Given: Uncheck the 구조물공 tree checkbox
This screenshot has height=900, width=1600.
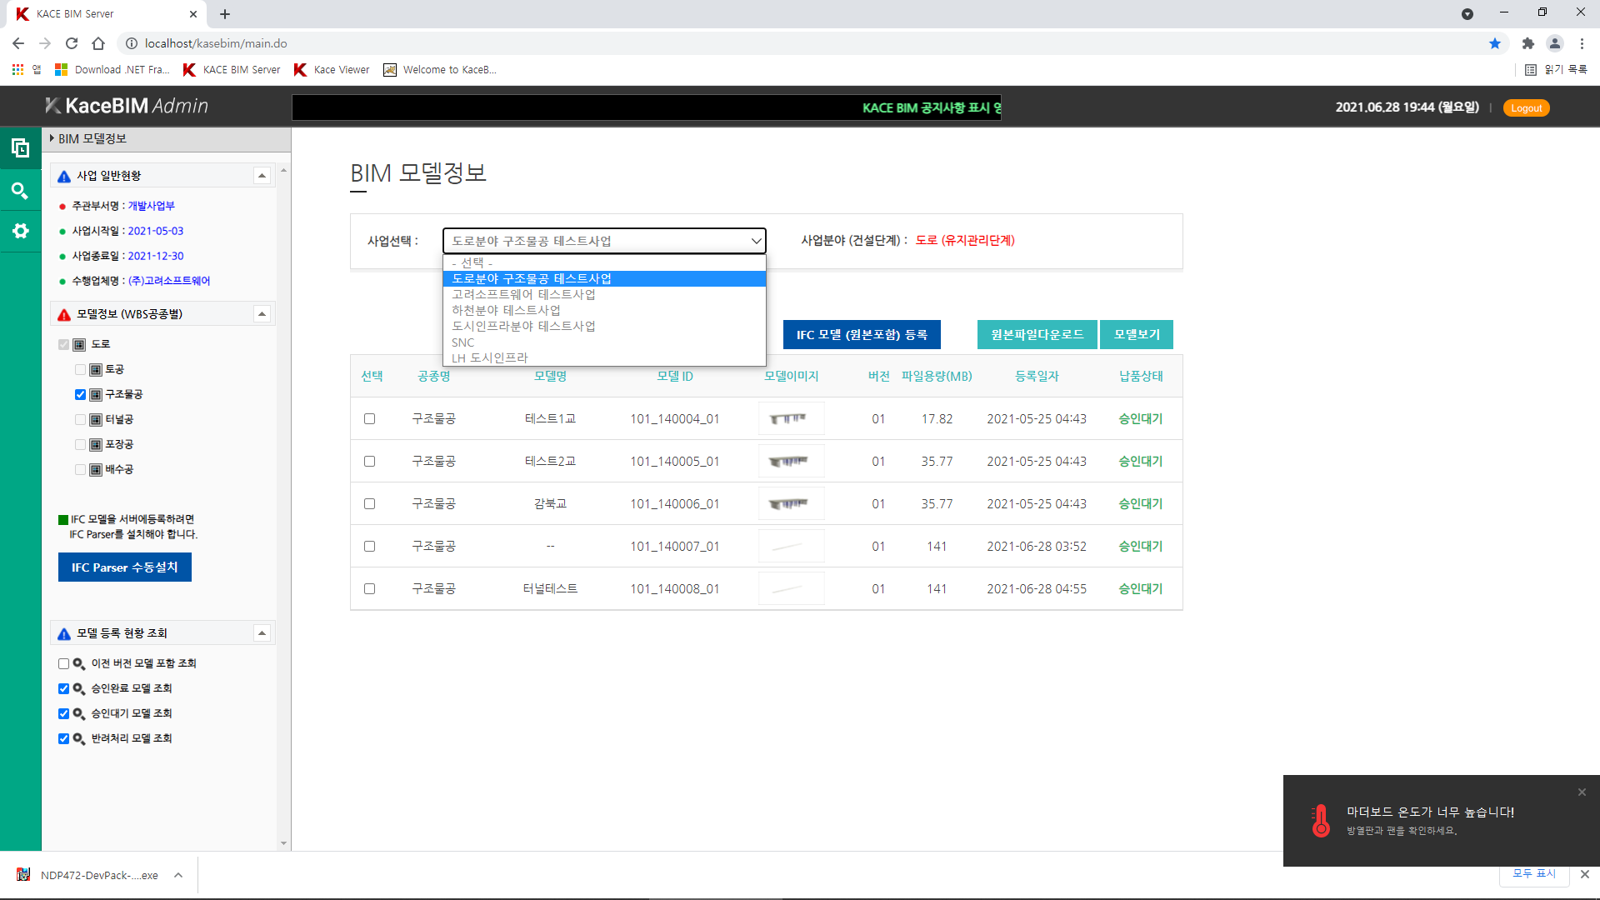Looking at the screenshot, I should pyautogui.click(x=80, y=394).
